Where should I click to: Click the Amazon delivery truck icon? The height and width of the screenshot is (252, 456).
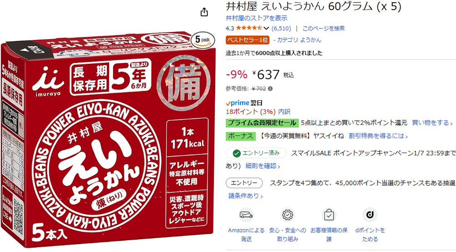click(x=246, y=215)
